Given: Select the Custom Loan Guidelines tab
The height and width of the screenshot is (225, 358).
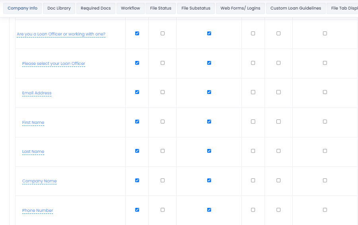Looking at the screenshot, I should tap(296, 8).
